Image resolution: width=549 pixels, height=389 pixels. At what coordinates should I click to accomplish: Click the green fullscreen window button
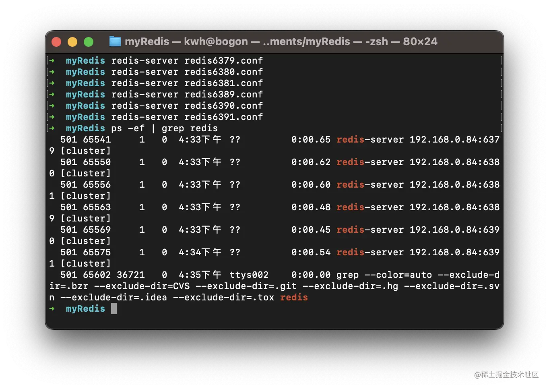(89, 42)
